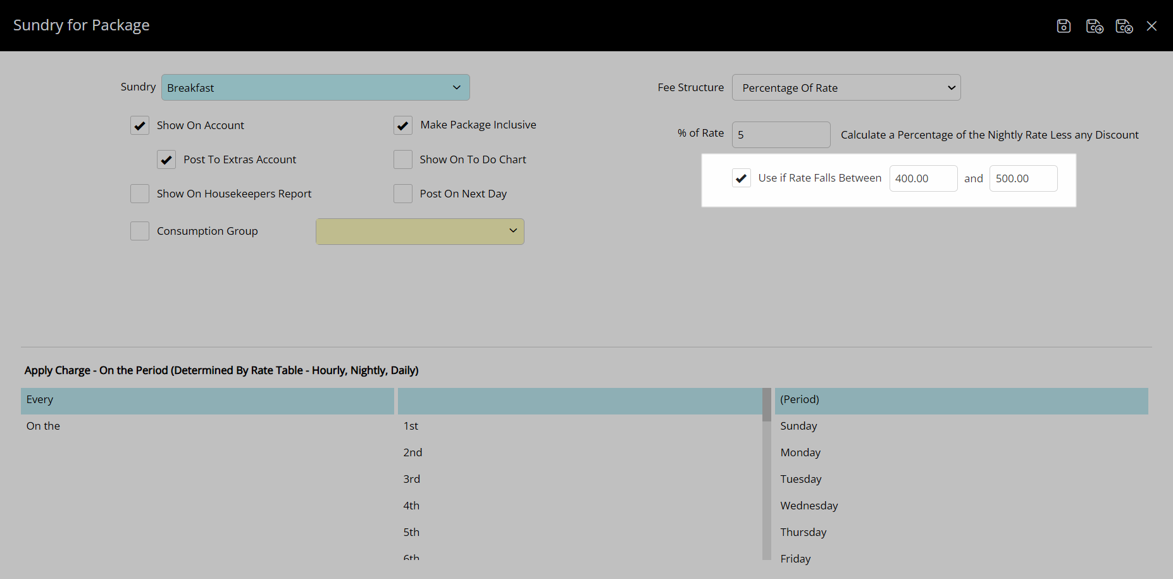
Task: Open the Sundry dropdown showing Breakfast
Action: pyautogui.click(x=315, y=87)
